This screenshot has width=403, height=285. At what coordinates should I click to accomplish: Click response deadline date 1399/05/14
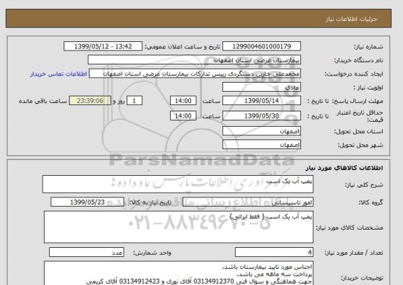point(262,101)
